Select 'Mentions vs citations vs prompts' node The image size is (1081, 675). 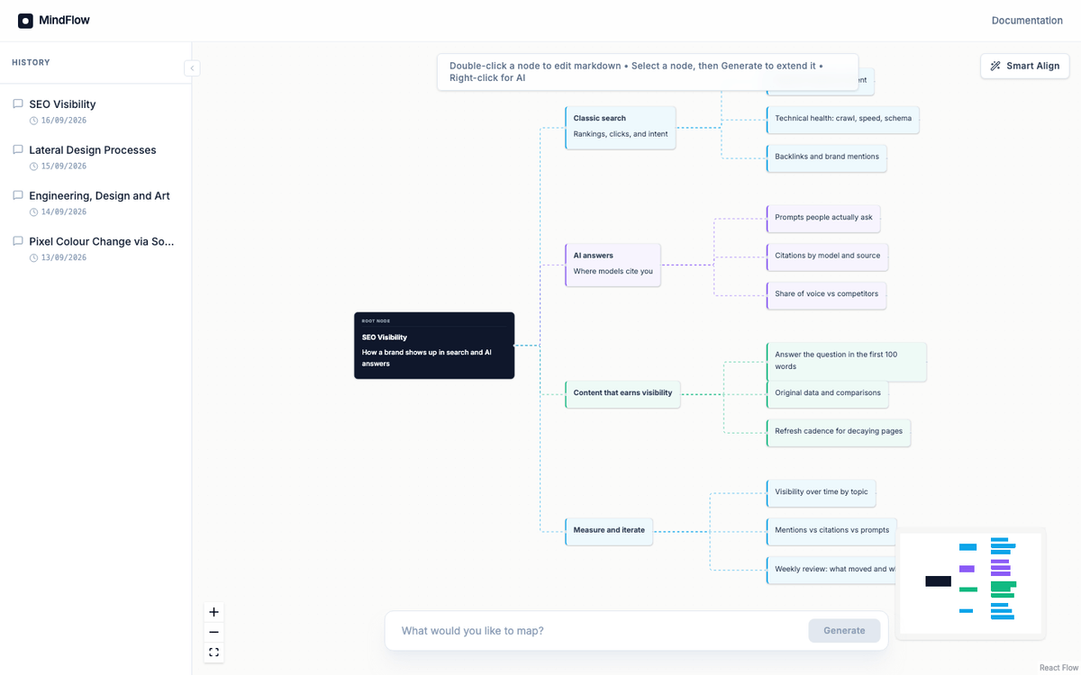[831, 531]
